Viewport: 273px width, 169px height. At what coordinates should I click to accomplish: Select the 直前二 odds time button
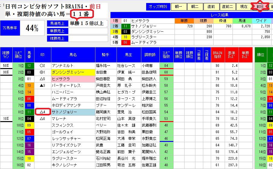coord(228,7)
